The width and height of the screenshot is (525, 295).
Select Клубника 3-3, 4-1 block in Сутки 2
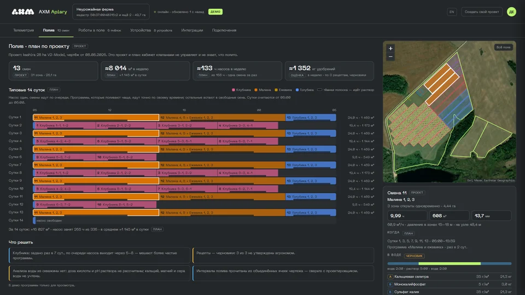(248, 126)
